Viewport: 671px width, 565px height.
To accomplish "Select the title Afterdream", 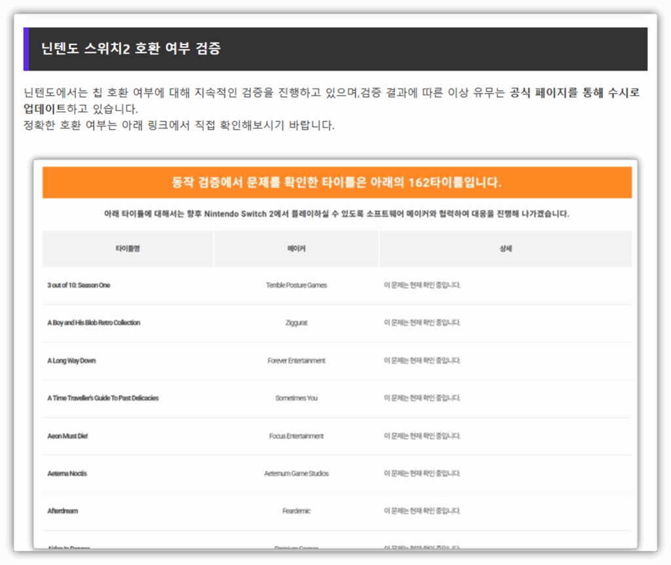I will tap(62, 511).
